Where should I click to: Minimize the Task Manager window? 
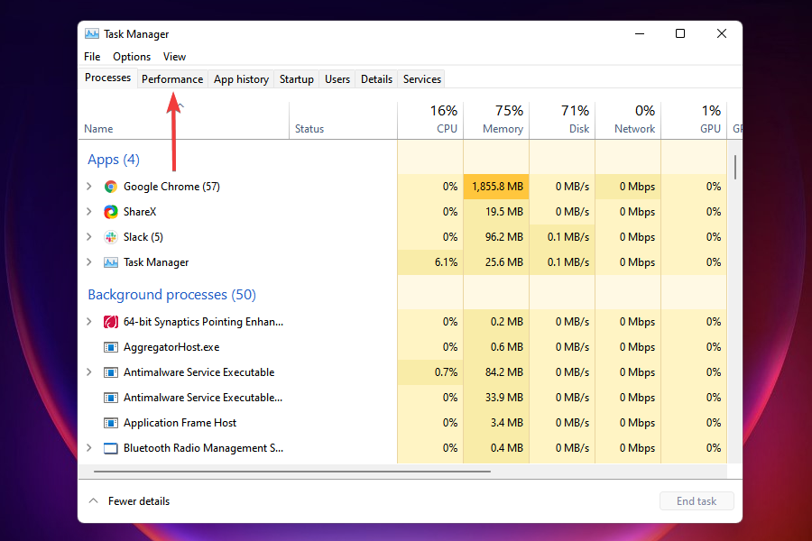tap(640, 33)
